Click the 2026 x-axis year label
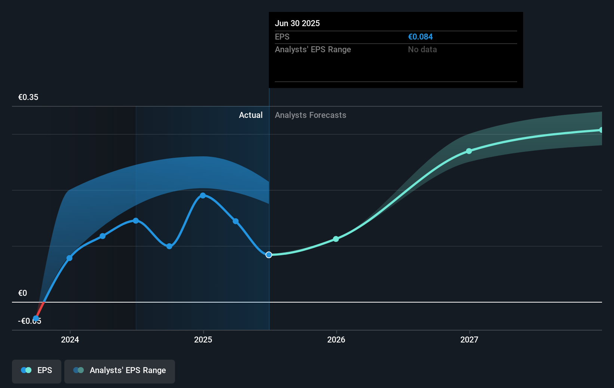 pos(336,339)
